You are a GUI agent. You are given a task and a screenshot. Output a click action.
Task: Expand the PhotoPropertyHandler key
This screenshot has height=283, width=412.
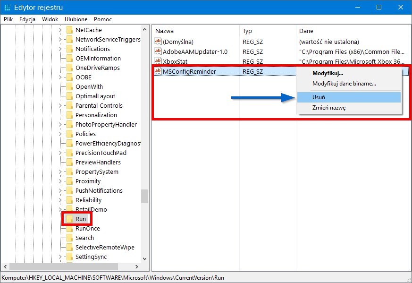click(x=60, y=124)
